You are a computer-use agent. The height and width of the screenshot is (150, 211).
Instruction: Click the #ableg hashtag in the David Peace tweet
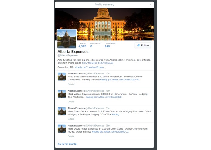96,132
